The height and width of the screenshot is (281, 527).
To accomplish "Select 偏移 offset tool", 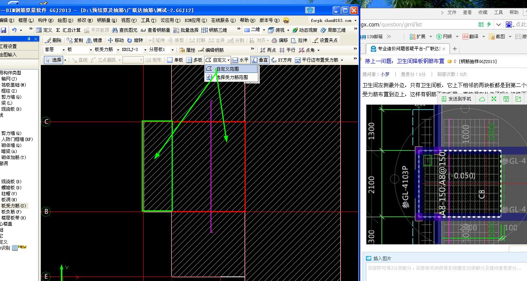I will (x=280, y=40).
